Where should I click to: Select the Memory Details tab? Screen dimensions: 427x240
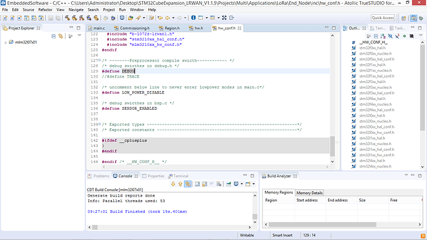(x=309, y=193)
